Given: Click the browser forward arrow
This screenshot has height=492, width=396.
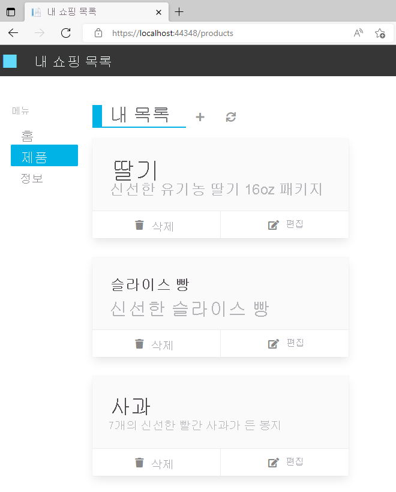Looking at the screenshot, I should click(x=40, y=33).
